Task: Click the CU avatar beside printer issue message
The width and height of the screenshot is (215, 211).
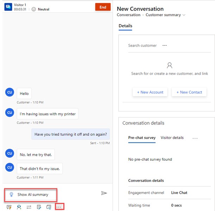Action: pos(10,113)
